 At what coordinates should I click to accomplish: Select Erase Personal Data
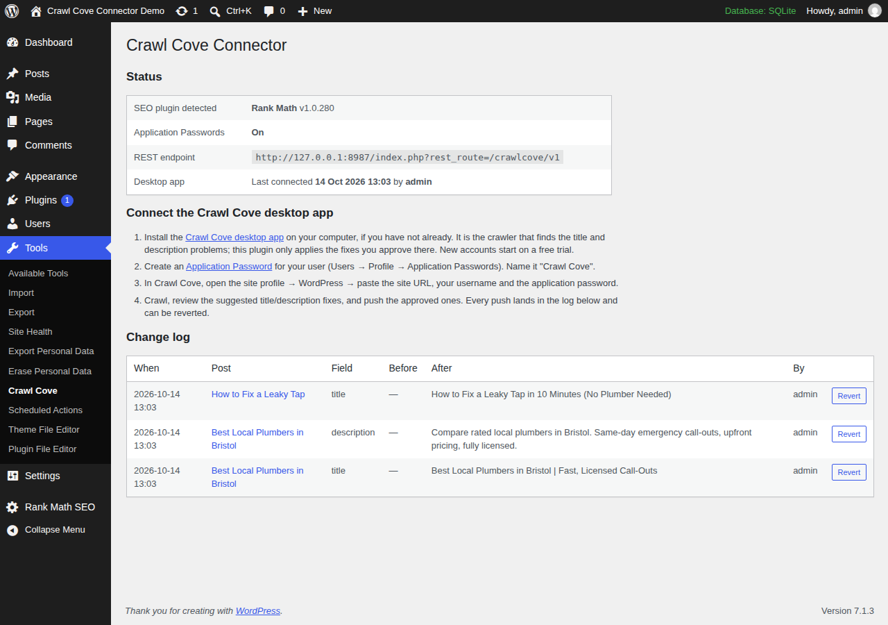(x=50, y=372)
